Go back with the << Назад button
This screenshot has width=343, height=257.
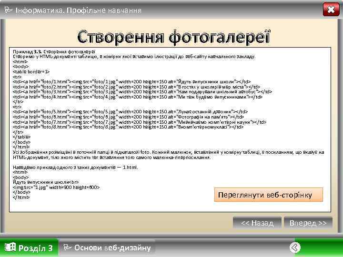click(257, 223)
